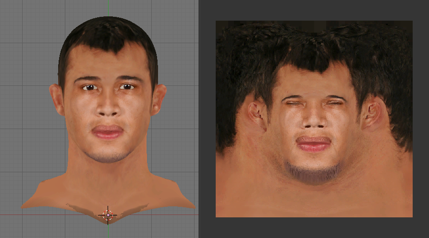This screenshot has width=429, height=238.
Task: Click the face texture image in UV editor
Action: 314,119
